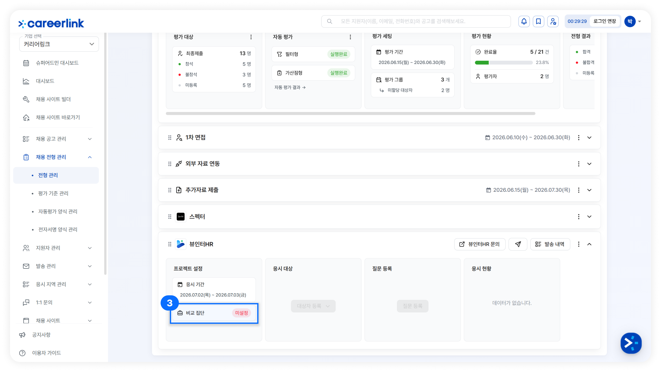The width and height of the screenshot is (661, 372).
Task: Click the 가산점형 실행완료 row
Action: click(313, 73)
